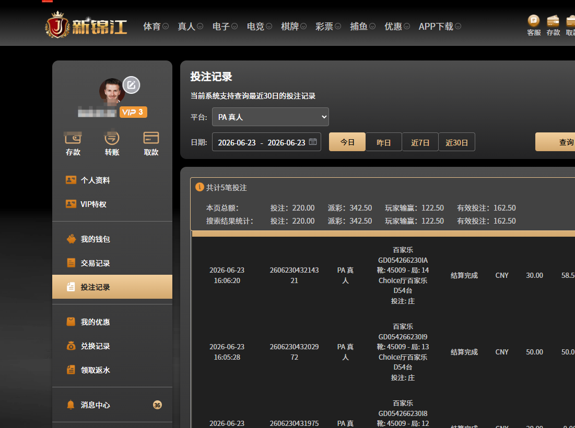Open the calendar icon in date field

tap(313, 142)
